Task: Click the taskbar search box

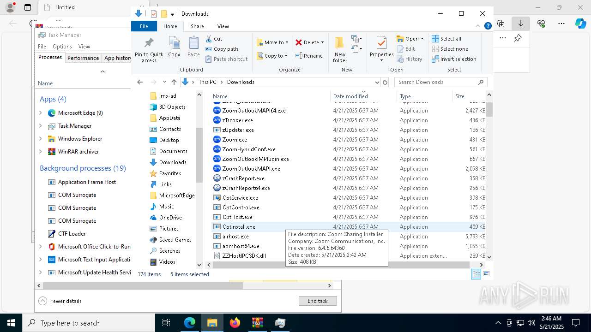Action: 89,323
